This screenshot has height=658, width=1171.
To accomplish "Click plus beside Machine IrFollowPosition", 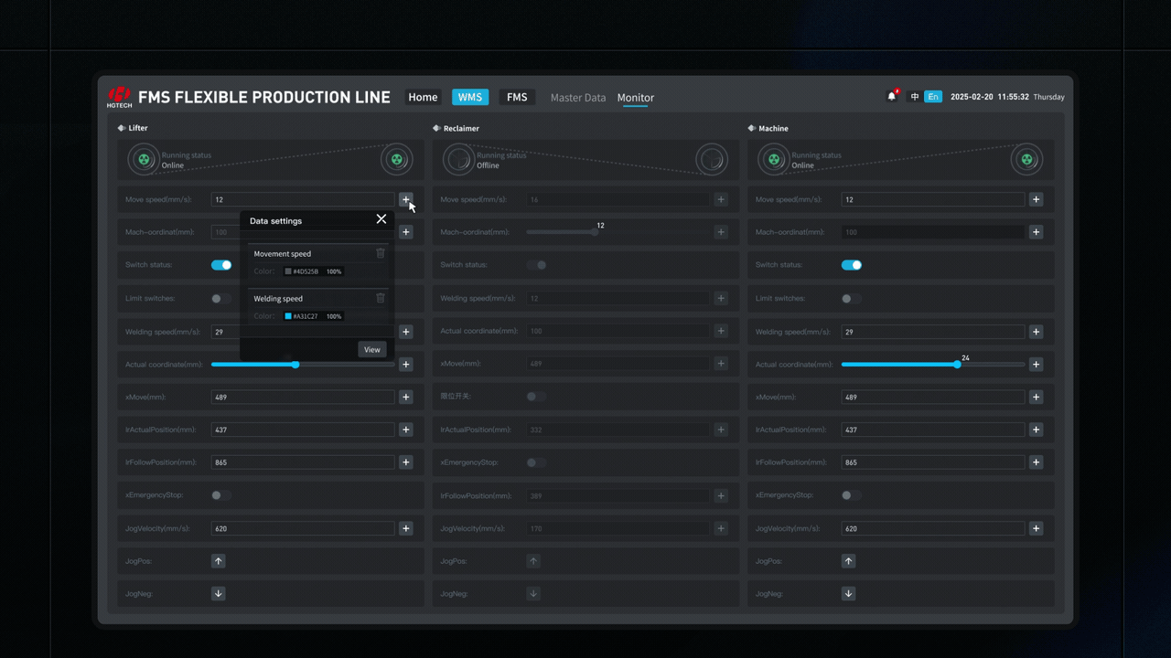I will [x=1037, y=462].
